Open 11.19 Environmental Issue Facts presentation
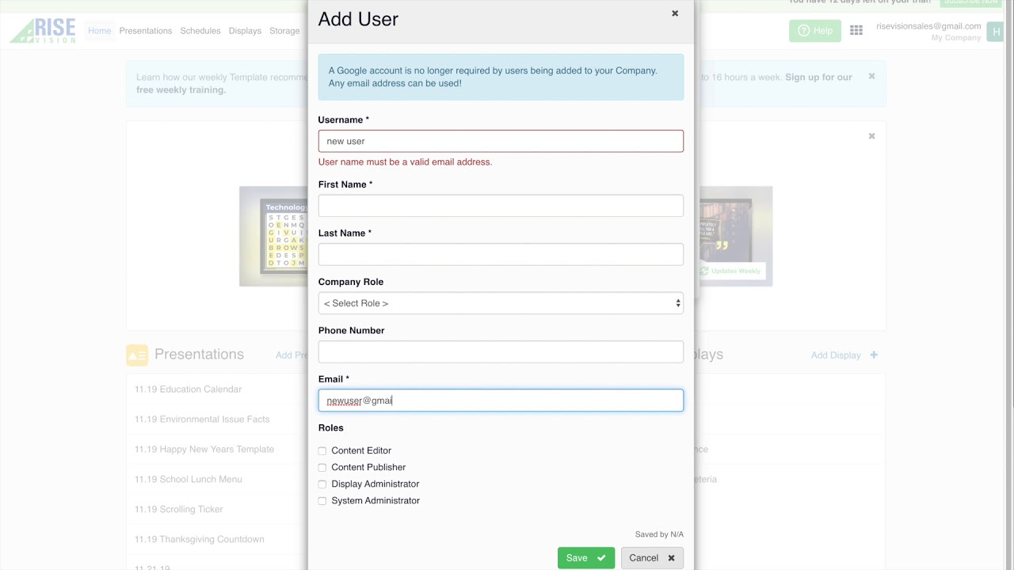Viewport: 1014px width, 570px height. click(x=202, y=420)
